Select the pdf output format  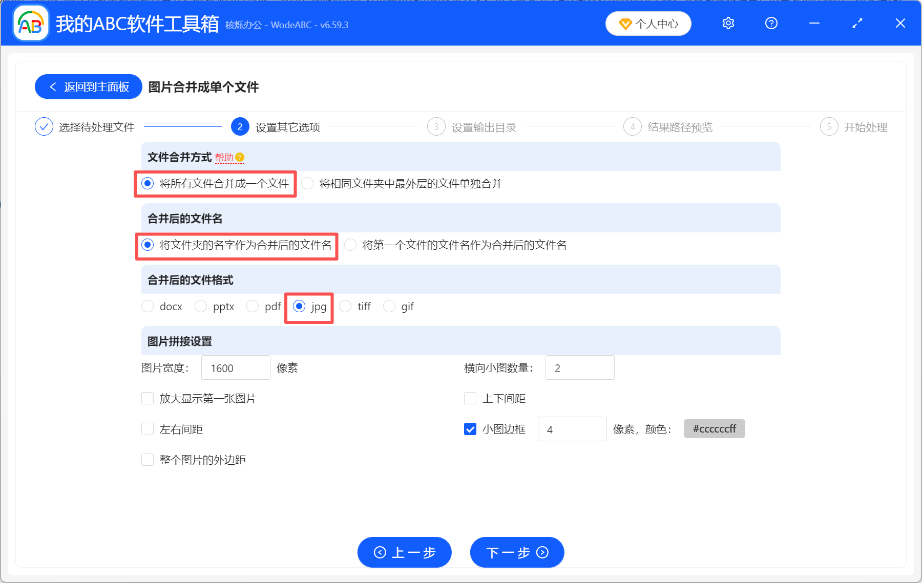[x=253, y=306]
